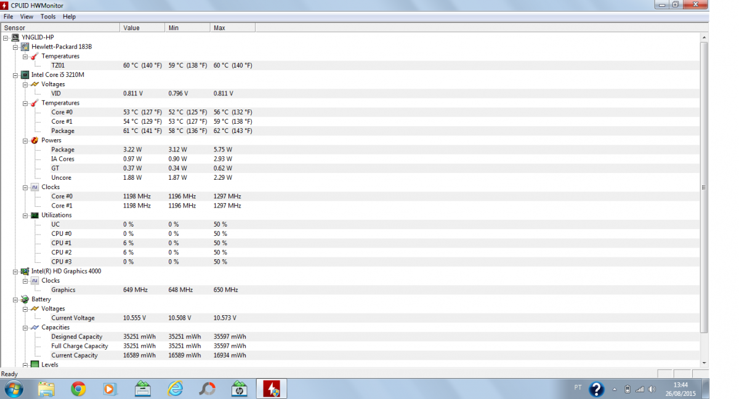This screenshot has height=399, width=739.
Task: Collapse the Capacities group
Action: pos(25,328)
